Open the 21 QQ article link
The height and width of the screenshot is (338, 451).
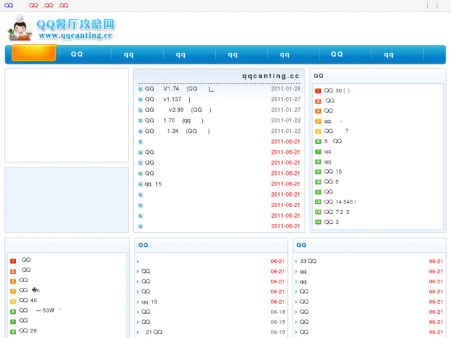[x=154, y=332]
